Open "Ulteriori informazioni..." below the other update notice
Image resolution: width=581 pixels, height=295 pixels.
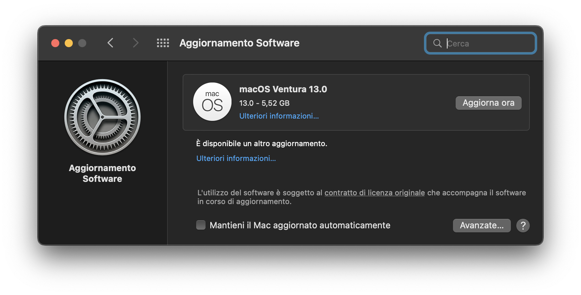pyautogui.click(x=236, y=159)
